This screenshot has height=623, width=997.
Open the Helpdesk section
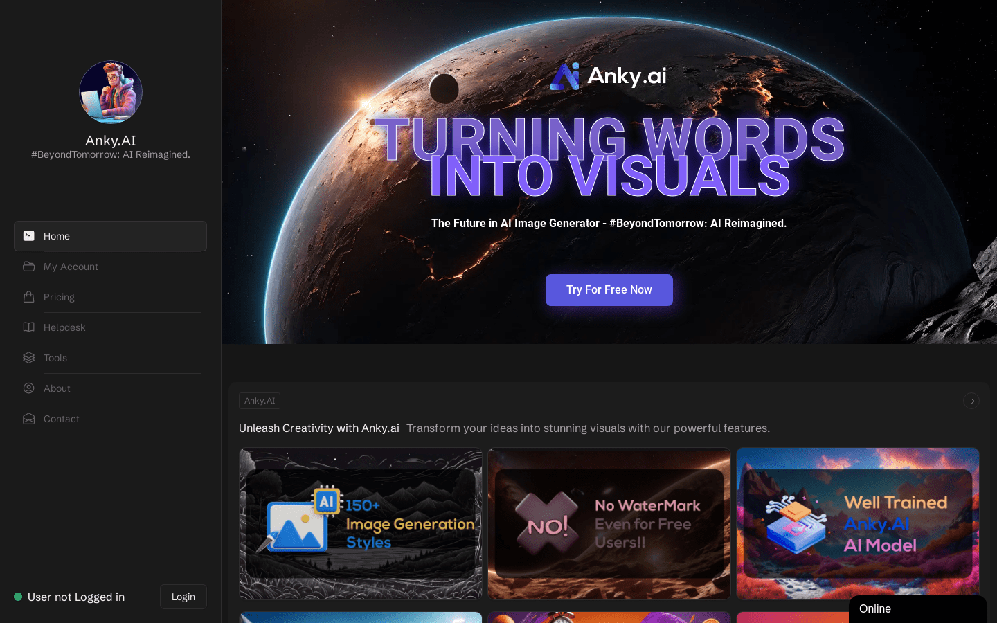point(110,327)
